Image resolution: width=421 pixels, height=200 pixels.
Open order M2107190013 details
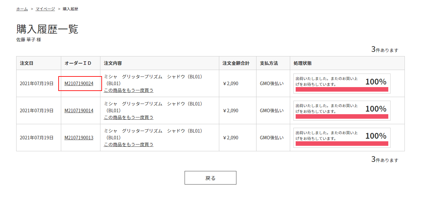pos(79,138)
